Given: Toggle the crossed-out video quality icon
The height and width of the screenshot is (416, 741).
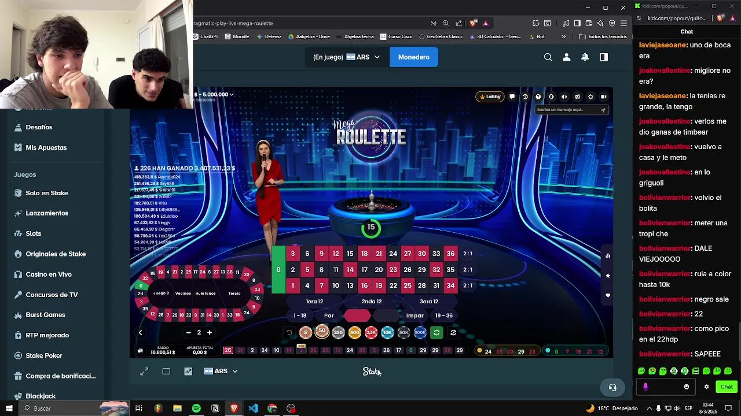Looking at the screenshot, I should (577, 97).
